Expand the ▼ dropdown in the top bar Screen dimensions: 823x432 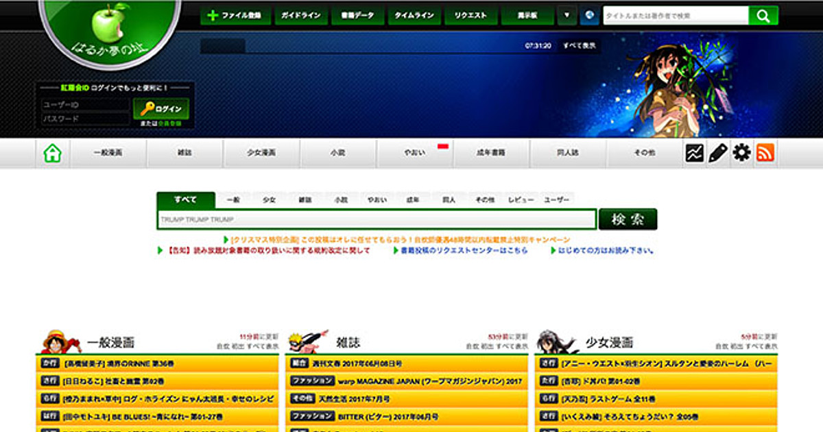566,15
